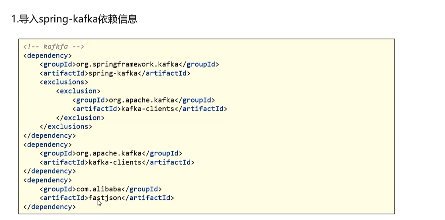
Task: Select kafka-clients in the second dependency
Action: (115, 163)
